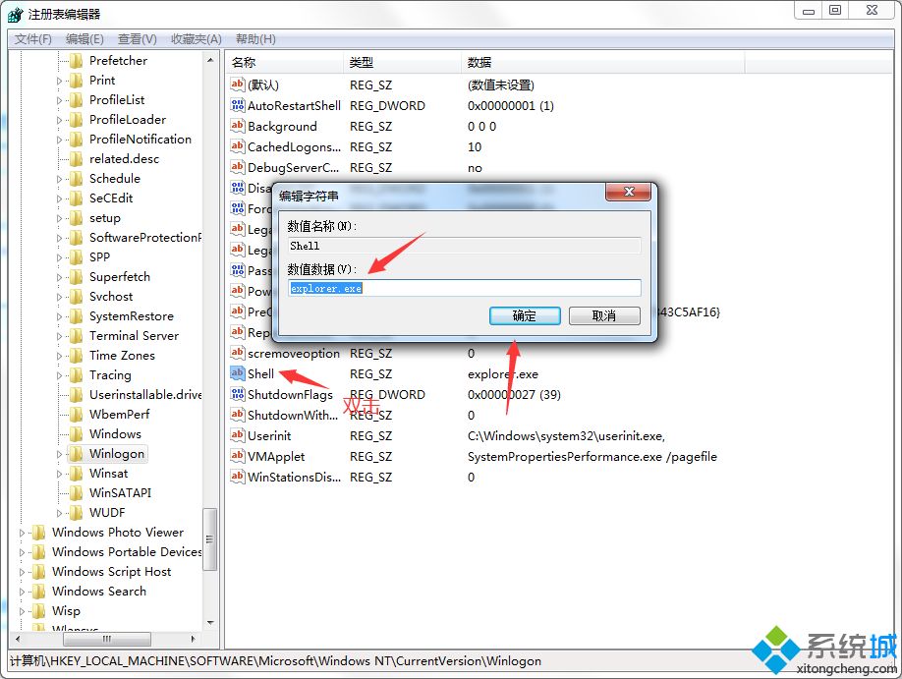Click the AutoRestartShell DWORD value icon

tap(238, 105)
